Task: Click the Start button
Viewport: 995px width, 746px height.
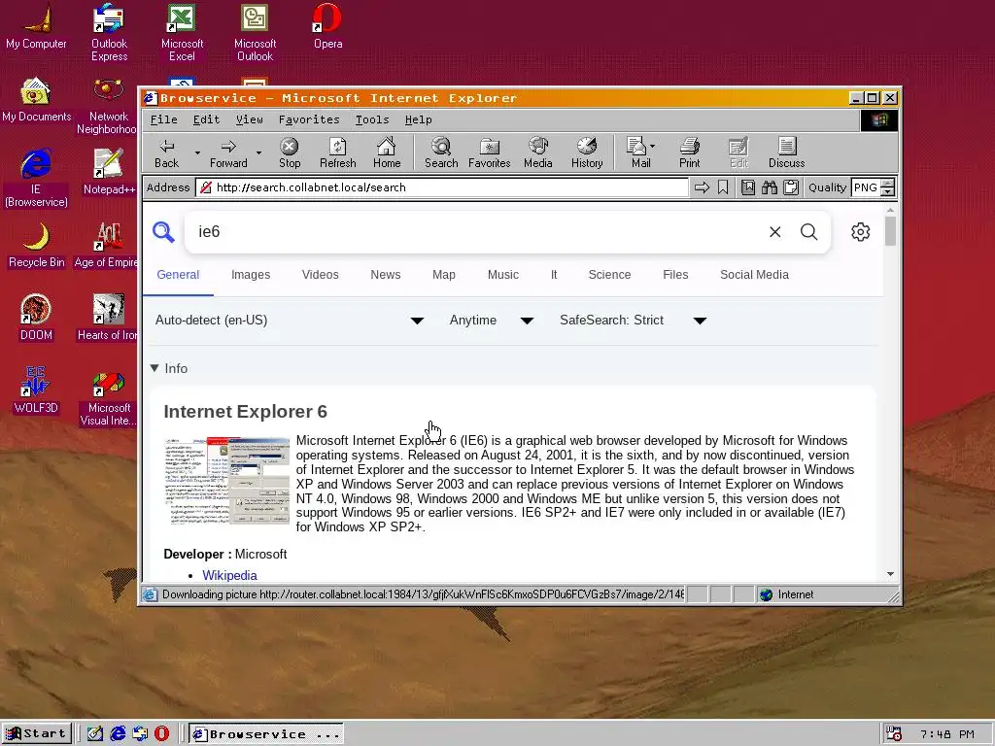Action: click(36, 734)
